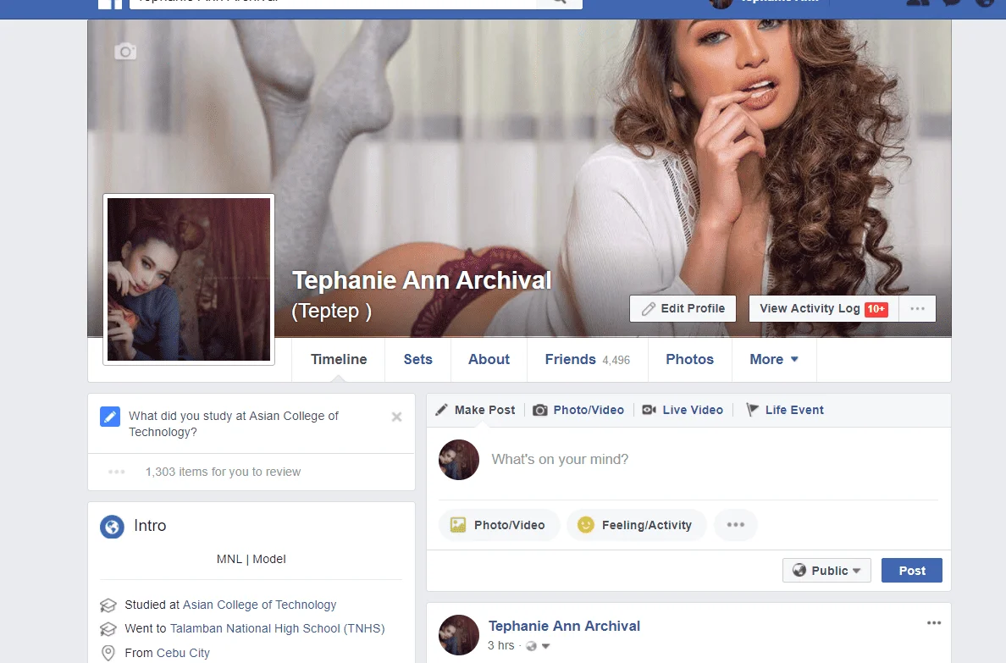Viewport: 1006px width, 663px height.
Task: Click the Tephanie Ann Archival profile name
Action: click(x=422, y=280)
